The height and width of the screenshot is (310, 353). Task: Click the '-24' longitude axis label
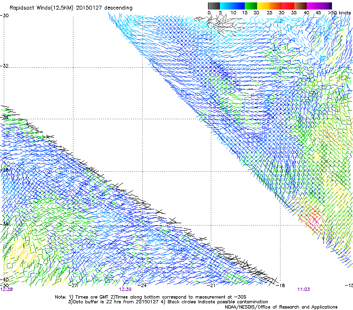click(142, 286)
